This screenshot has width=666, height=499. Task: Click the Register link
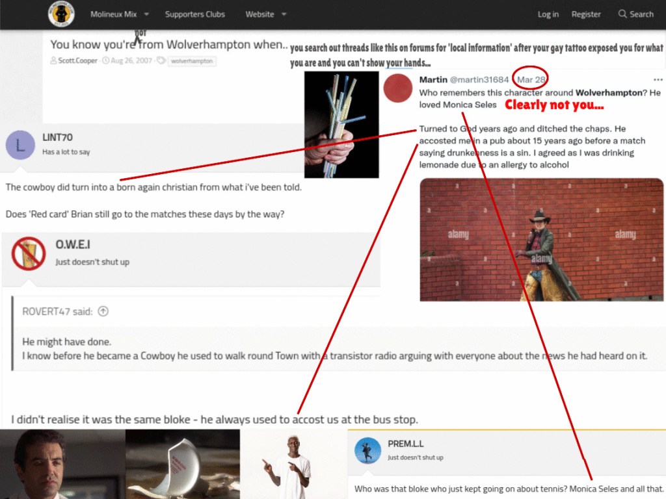pos(586,14)
